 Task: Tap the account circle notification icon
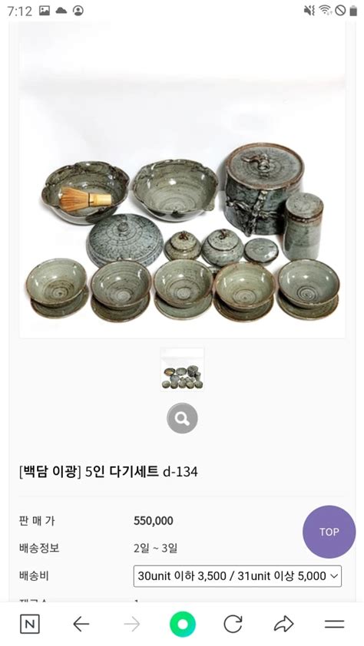tap(78, 11)
